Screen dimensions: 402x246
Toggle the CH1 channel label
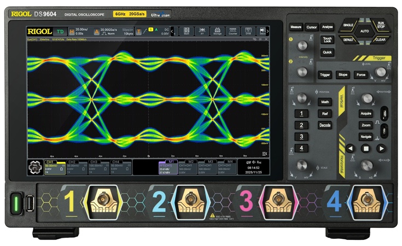coord(50,162)
